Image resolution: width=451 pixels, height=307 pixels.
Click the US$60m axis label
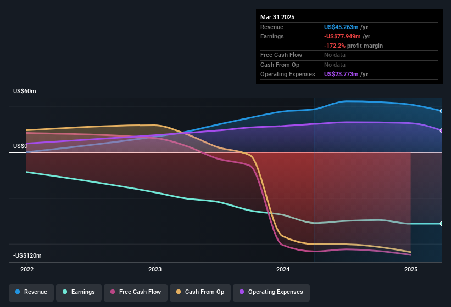click(25, 91)
